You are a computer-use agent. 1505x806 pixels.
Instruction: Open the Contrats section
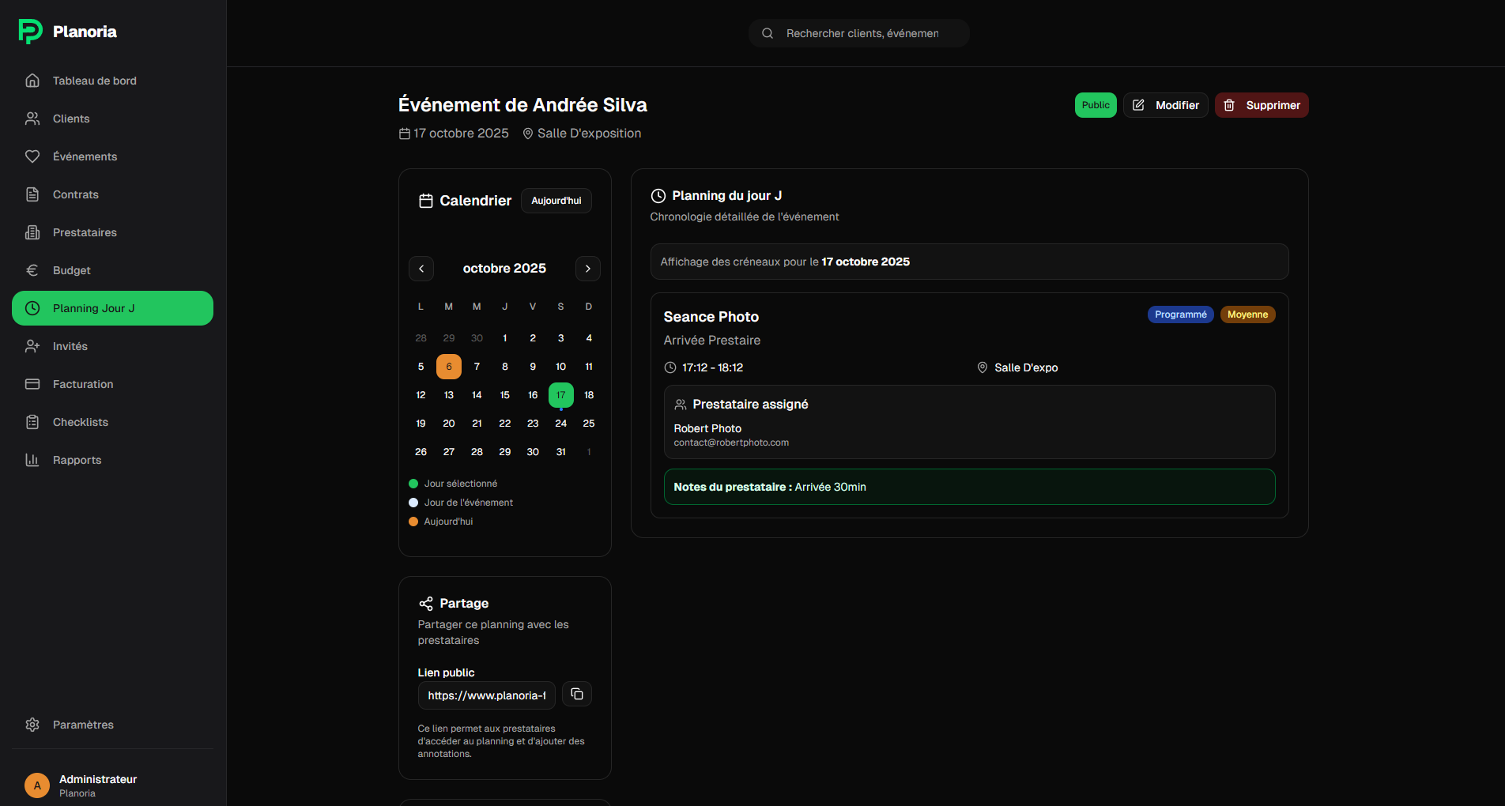tap(112, 194)
